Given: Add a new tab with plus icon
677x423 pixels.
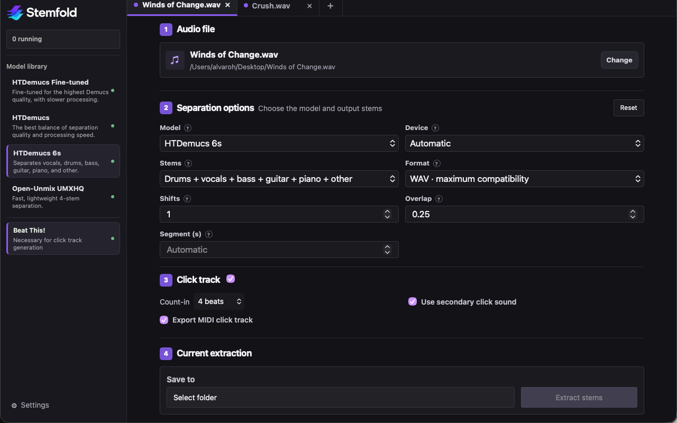Looking at the screenshot, I should pyautogui.click(x=331, y=6).
